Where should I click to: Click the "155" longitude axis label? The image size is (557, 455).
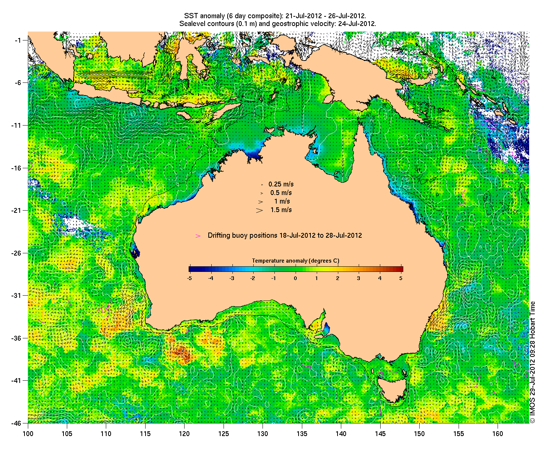[459, 434]
